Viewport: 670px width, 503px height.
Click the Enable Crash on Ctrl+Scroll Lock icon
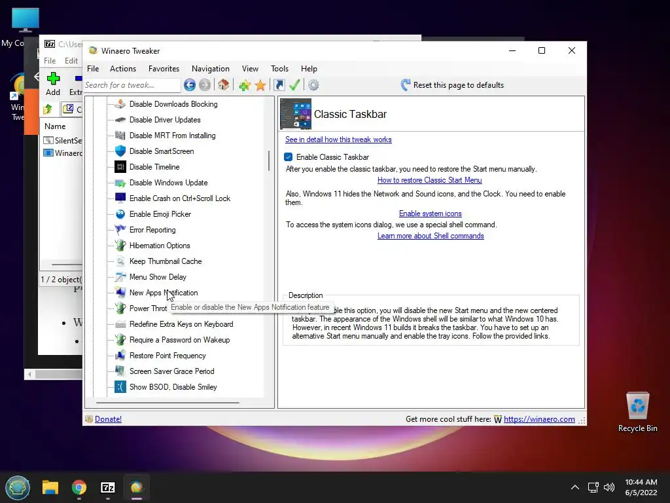click(x=120, y=198)
